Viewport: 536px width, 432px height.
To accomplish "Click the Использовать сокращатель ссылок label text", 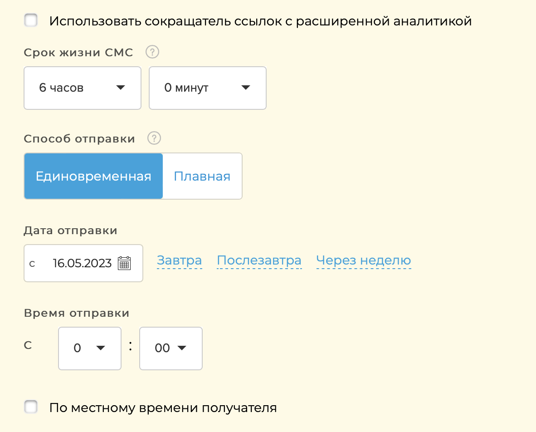I will coord(260,21).
